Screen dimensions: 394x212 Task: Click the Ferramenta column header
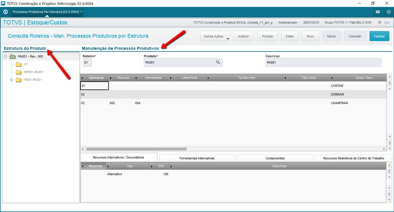coord(152,78)
